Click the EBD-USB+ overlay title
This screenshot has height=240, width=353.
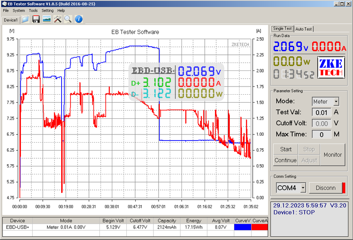tap(153, 70)
